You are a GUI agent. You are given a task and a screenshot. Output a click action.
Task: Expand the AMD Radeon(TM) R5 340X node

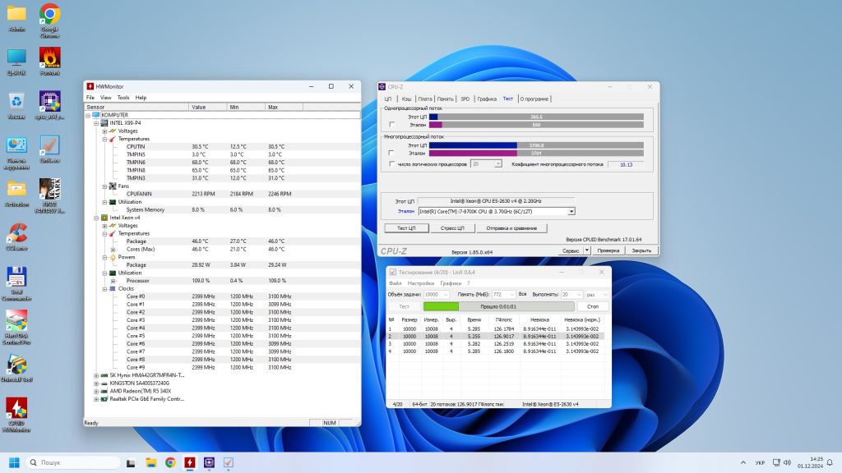tap(96, 392)
